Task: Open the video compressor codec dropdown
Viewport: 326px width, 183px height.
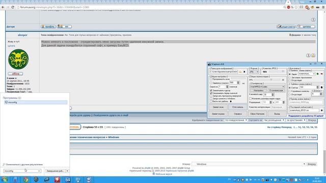Action: (267, 87)
